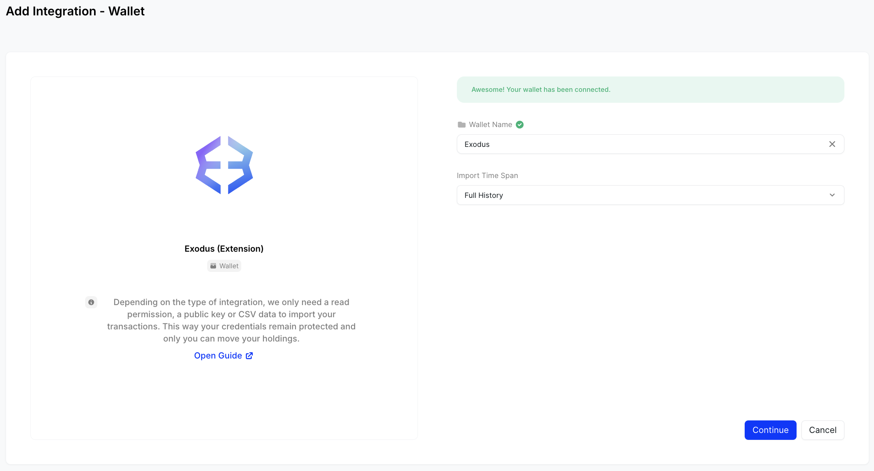Click the Add Integration - Wallet heading
The image size is (874, 471).
(75, 11)
